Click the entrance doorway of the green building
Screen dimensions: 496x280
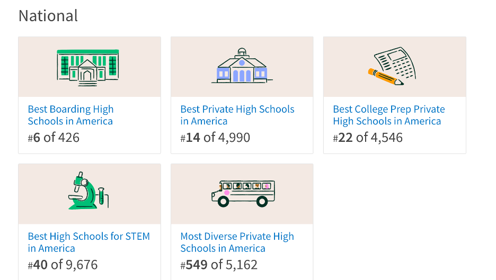click(x=87, y=76)
